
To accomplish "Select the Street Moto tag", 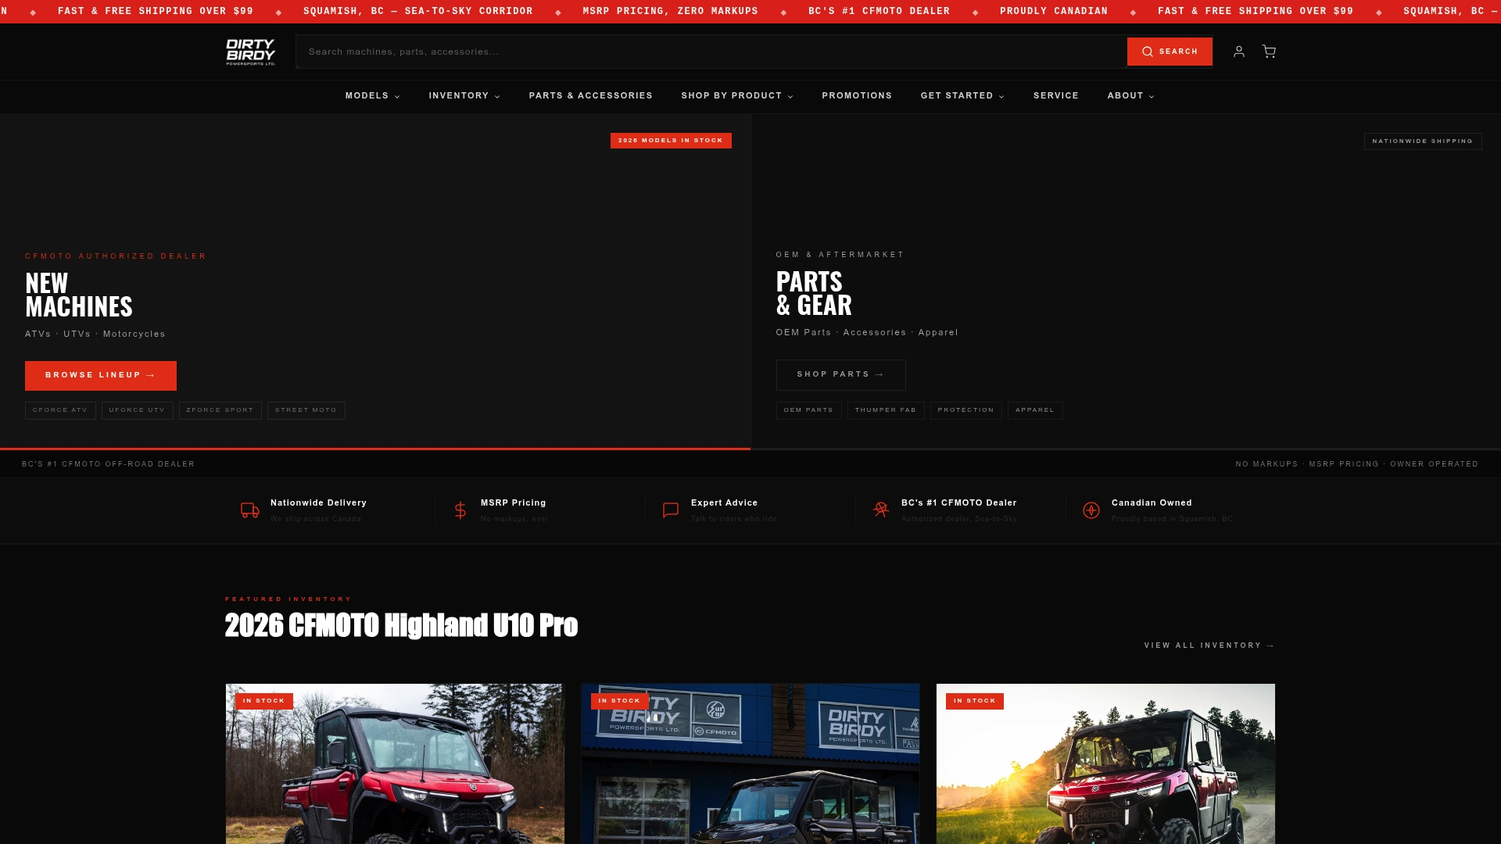I will pos(306,410).
